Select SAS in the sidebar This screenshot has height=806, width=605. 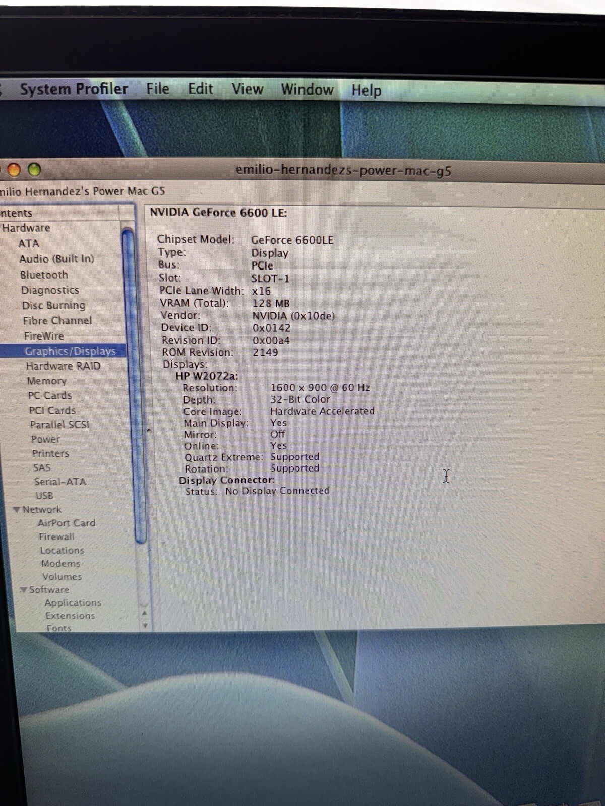[42, 467]
